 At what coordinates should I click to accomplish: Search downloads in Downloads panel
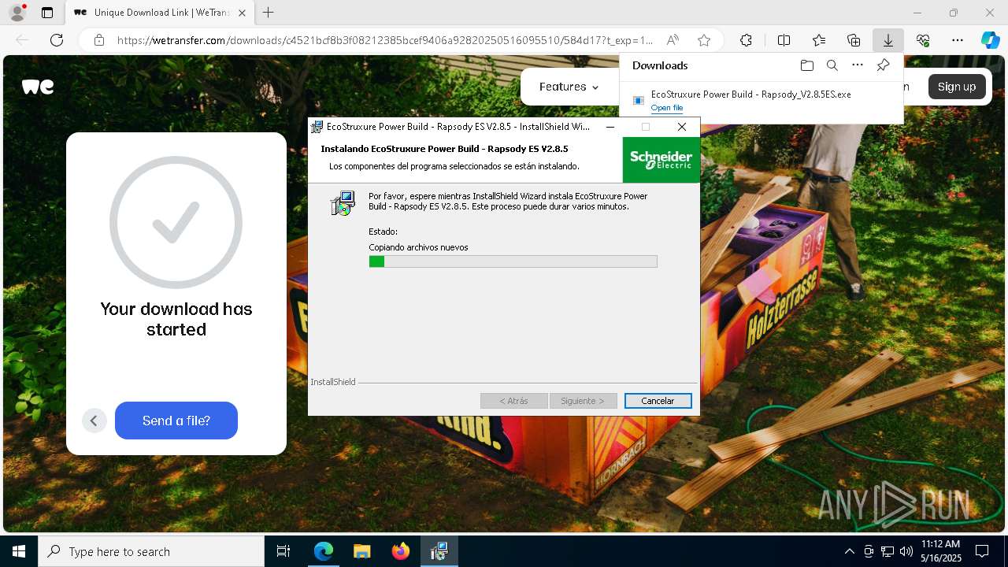point(832,65)
